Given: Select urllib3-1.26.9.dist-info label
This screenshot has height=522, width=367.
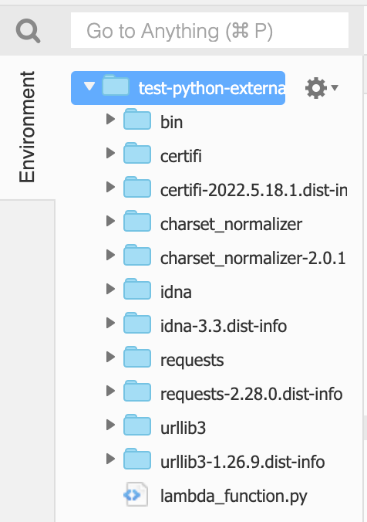Looking at the screenshot, I should click(x=242, y=462).
